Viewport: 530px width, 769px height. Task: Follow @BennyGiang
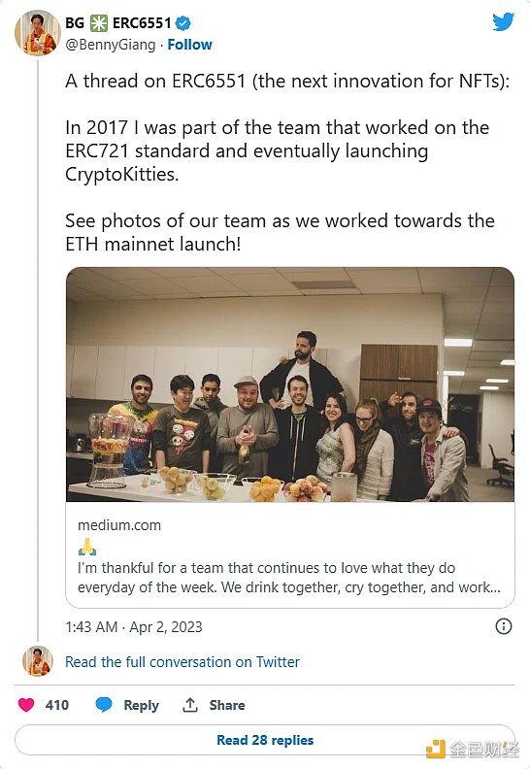(x=189, y=45)
